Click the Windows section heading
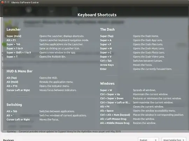The width and height of the screenshot is (189, 141). point(107,83)
